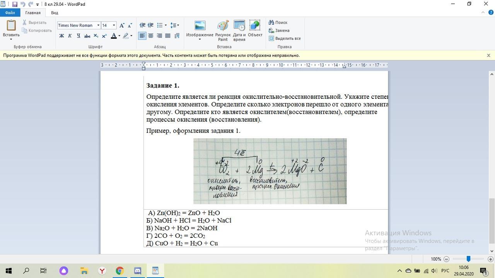Toggle bold (Ж) formatting
Screen dimensions: 495x278
[61, 36]
